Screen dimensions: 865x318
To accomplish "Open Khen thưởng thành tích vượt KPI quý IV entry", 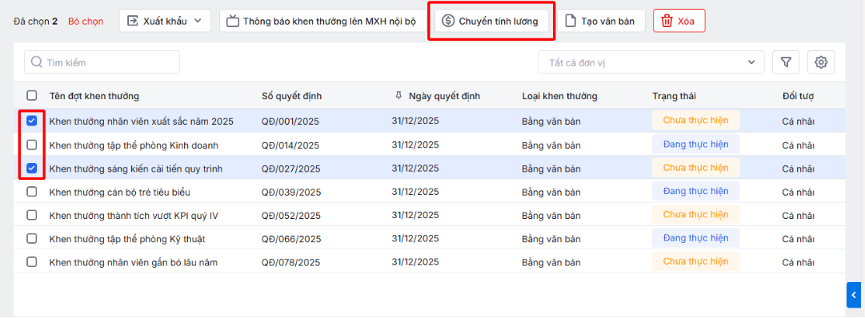I will point(134,216).
